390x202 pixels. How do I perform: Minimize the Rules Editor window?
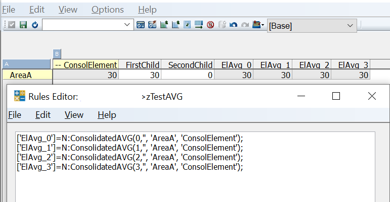(x=301, y=96)
